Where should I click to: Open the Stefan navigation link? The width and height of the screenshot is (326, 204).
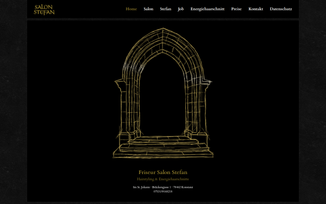coord(166,9)
